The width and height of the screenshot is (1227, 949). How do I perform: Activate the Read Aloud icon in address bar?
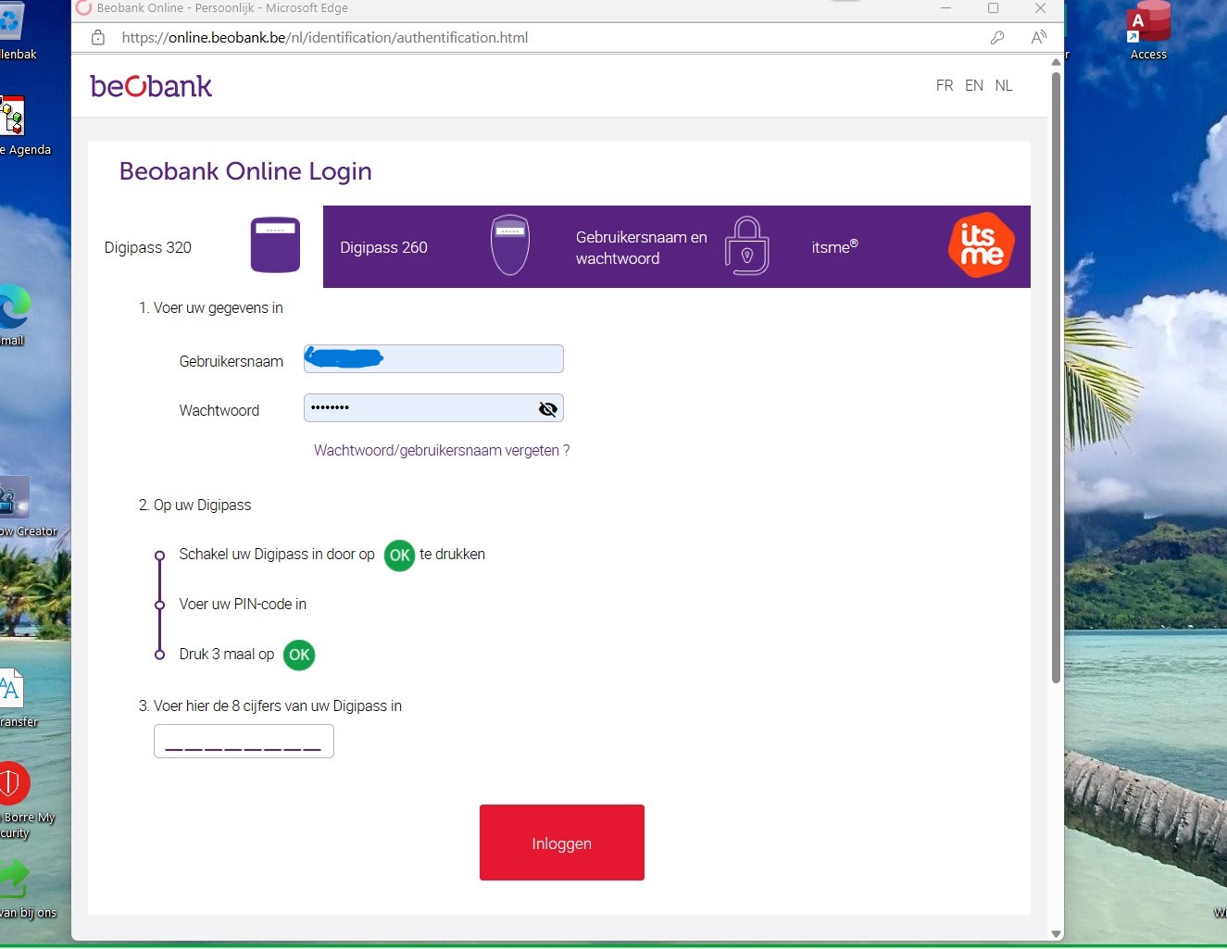pyautogui.click(x=1039, y=38)
